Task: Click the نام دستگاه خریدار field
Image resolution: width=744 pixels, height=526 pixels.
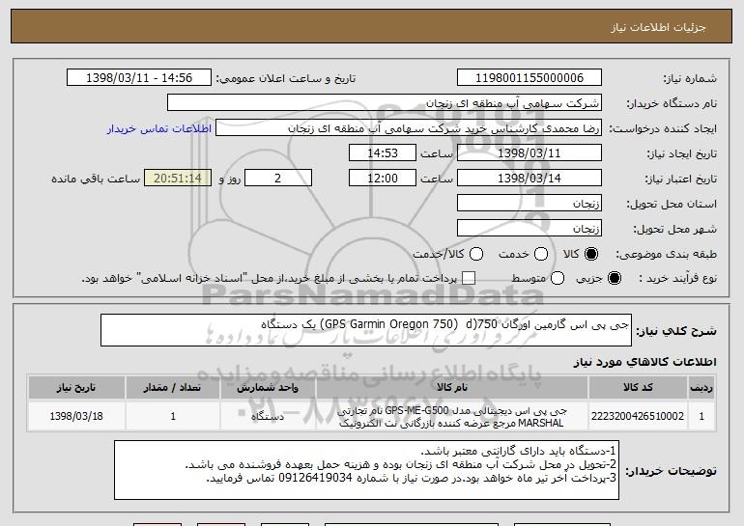Action: (385, 103)
